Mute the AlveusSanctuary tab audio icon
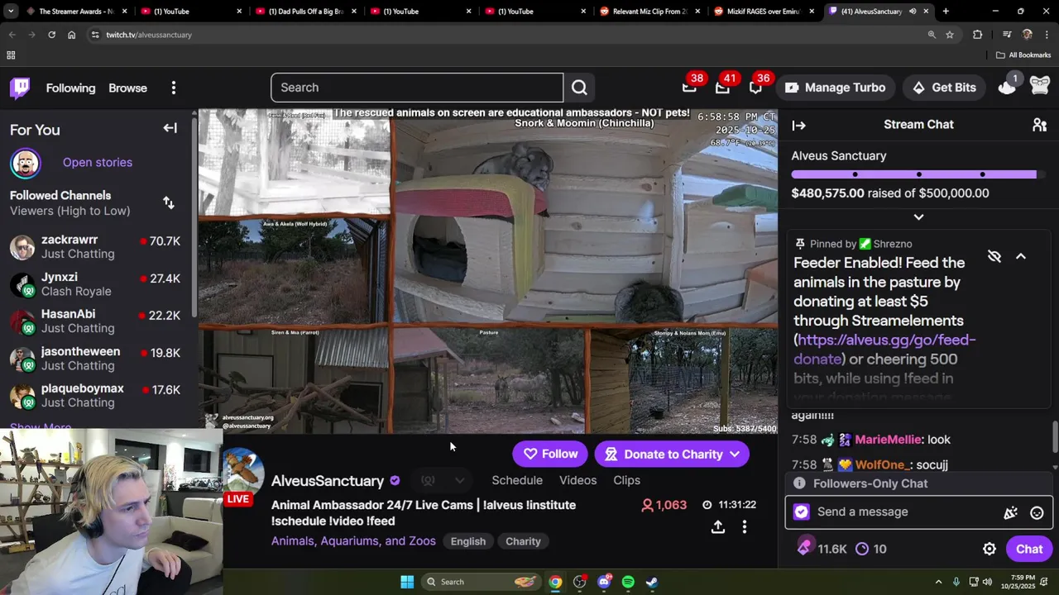The image size is (1059, 595). (x=913, y=12)
